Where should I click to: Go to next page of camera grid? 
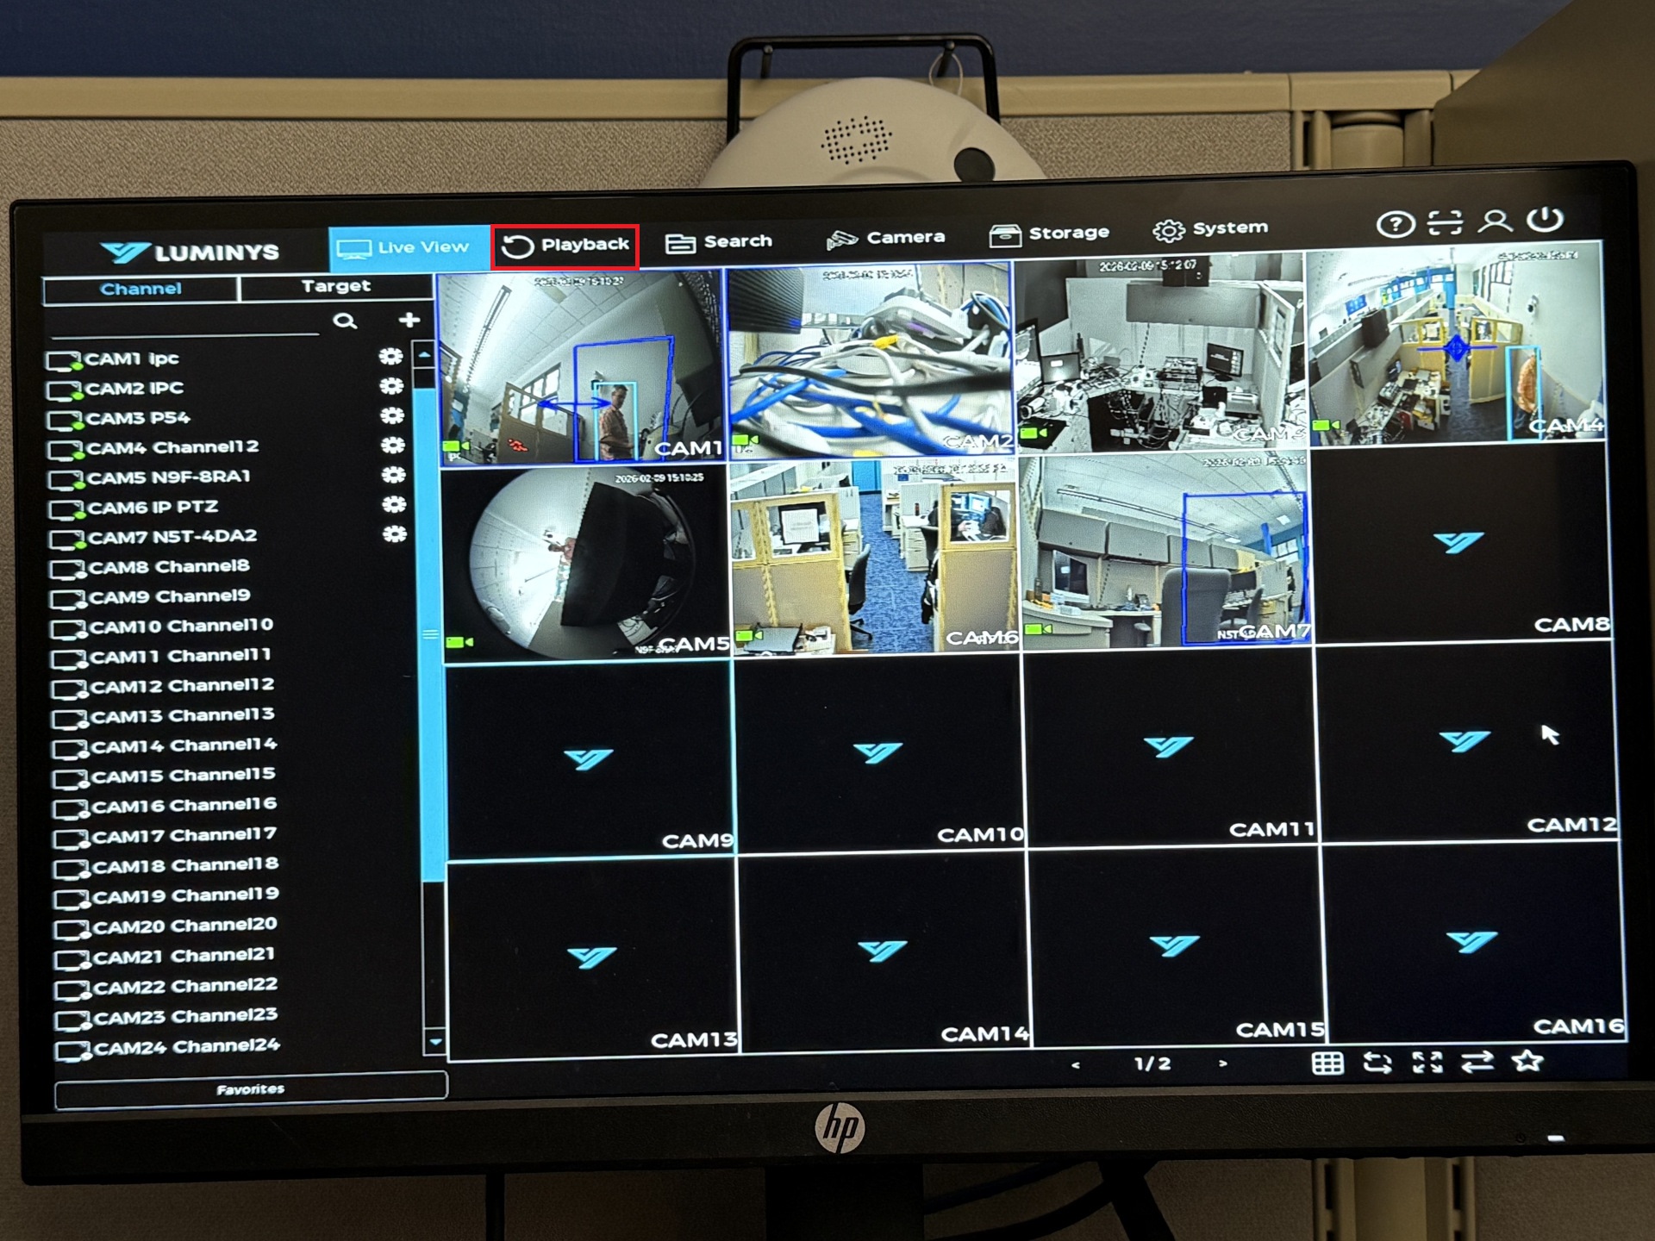click(x=1222, y=1063)
